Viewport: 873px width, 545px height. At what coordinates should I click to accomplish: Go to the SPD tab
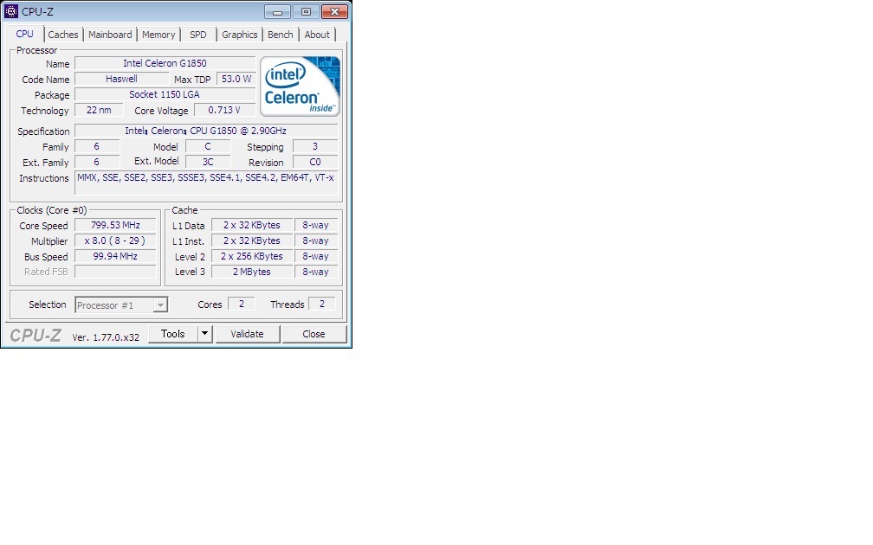point(197,35)
